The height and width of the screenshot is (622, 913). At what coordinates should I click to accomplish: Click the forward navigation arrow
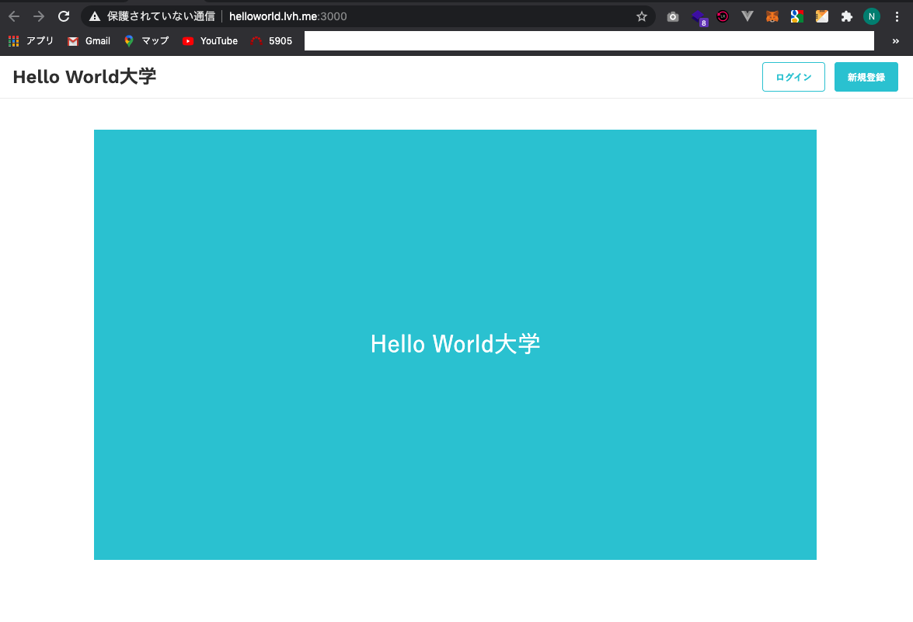(38, 16)
